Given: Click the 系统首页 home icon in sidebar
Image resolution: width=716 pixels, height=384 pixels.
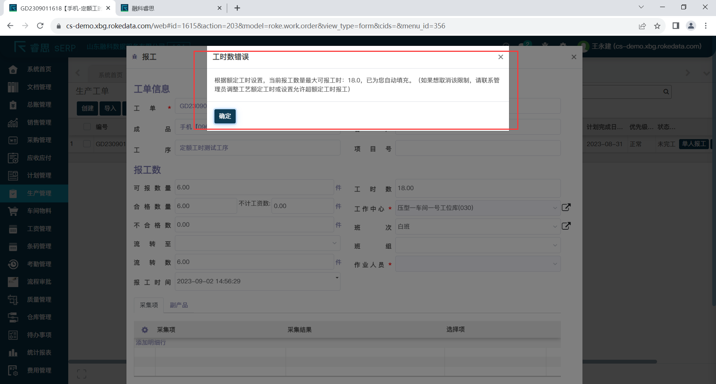Looking at the screenshot, I should (13, 69).
